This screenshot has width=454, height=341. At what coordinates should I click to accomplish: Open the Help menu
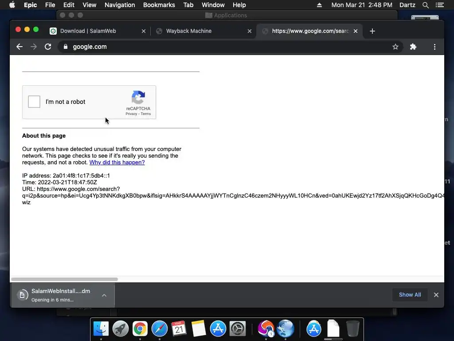[239, 5]
